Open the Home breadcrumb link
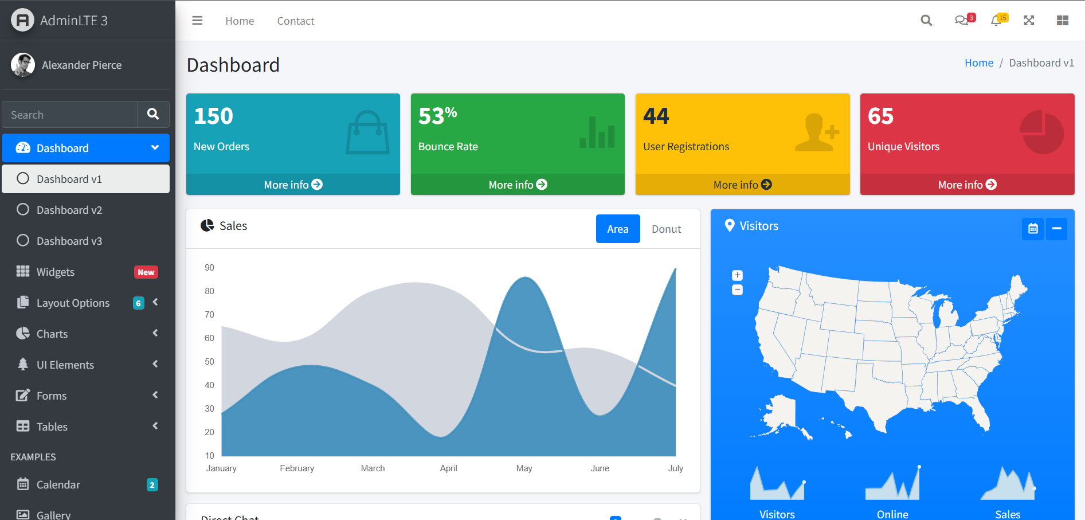This screenshot has width=1085, height=520. [x=978, y=62]
